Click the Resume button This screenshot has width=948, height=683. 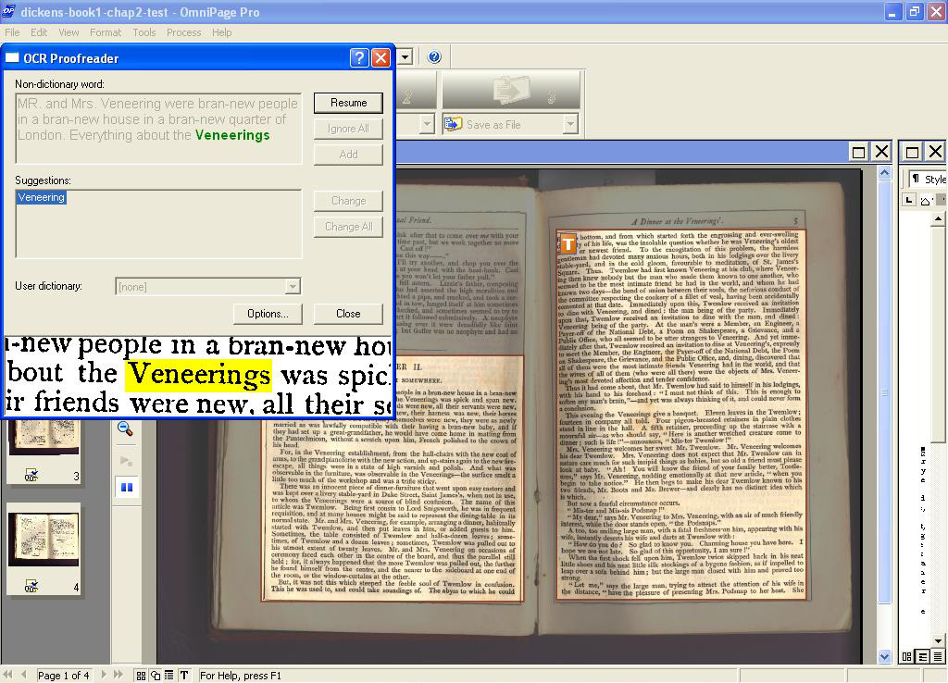click(348, 103)
